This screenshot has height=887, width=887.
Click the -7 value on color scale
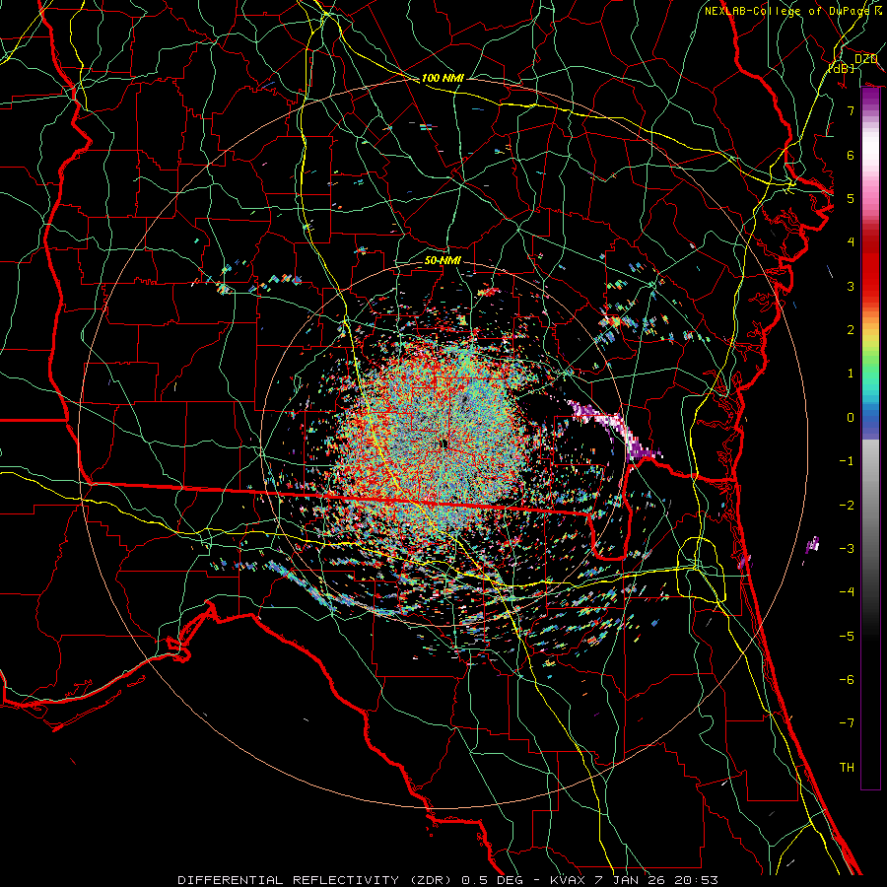coord(847,723)
